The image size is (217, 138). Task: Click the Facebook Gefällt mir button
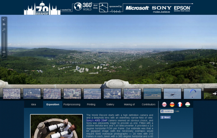[x=167, y=111]
